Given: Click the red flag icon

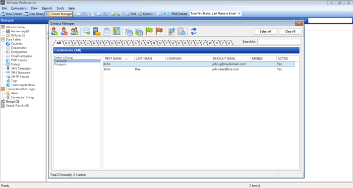Looking at the screenshot, I should [159, 31].
